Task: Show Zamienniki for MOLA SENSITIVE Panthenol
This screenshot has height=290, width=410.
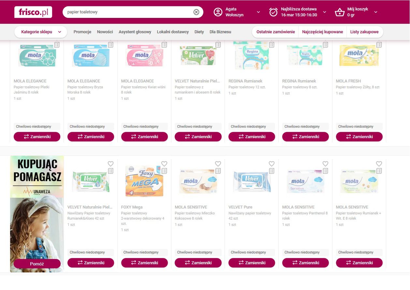Action: tap(305, 263)
